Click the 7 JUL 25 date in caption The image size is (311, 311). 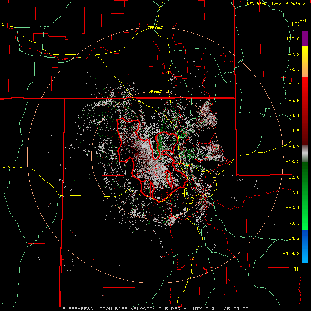pyautogui.click(x=218, y=309)
